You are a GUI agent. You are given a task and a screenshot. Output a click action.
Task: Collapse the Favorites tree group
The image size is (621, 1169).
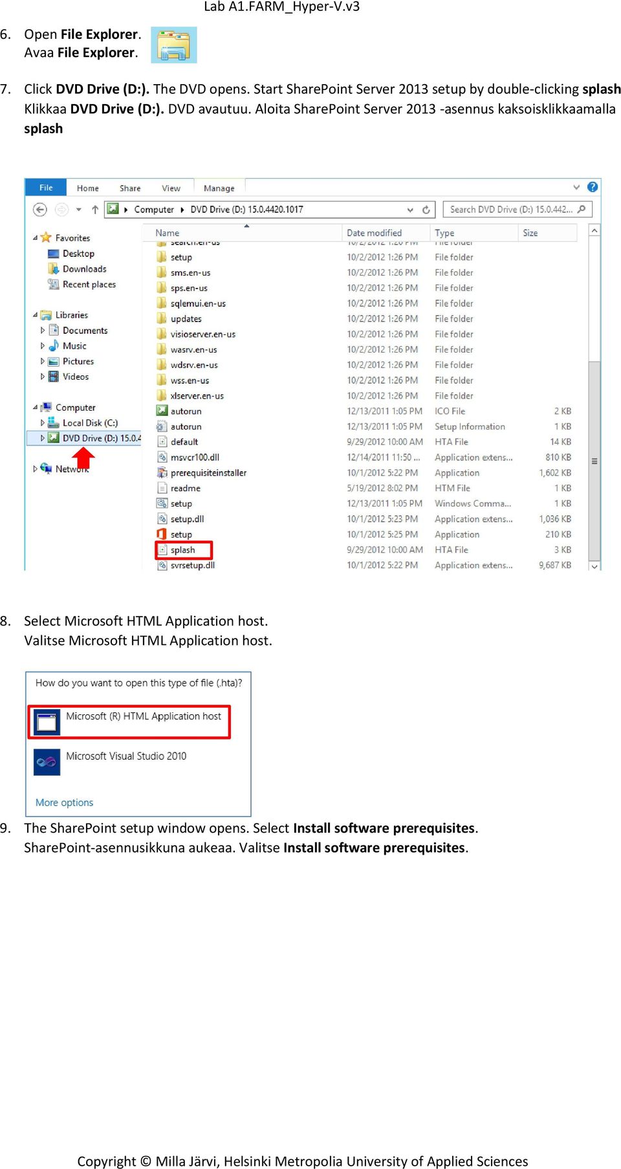[35, 238]
